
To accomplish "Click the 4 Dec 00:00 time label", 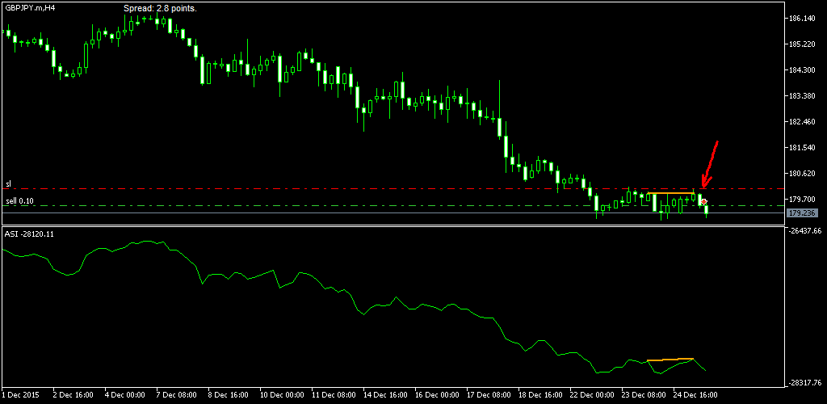I will pos(125,394).
